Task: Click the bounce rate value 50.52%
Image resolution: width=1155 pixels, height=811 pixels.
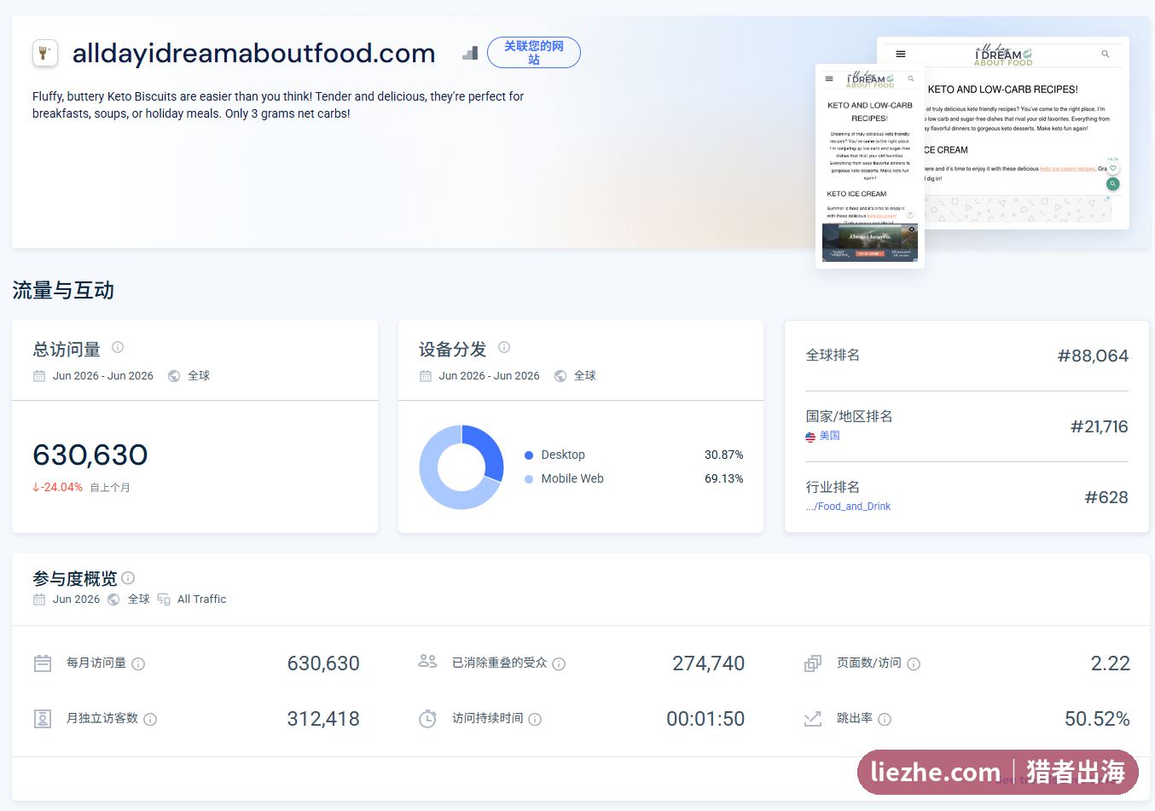Action: (x=1097, y=719)
